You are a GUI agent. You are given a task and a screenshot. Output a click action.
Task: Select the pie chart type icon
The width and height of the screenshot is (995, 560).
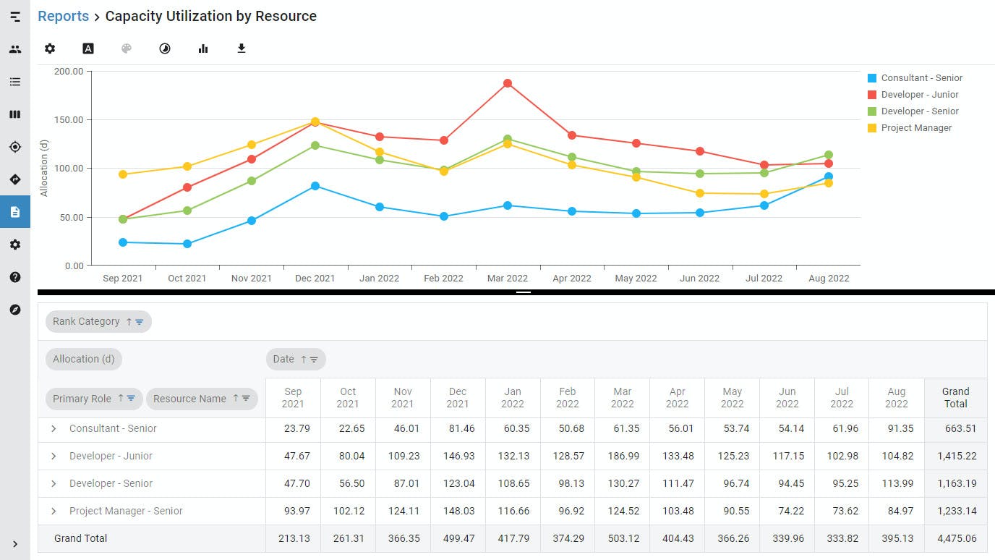click(165, 48)
